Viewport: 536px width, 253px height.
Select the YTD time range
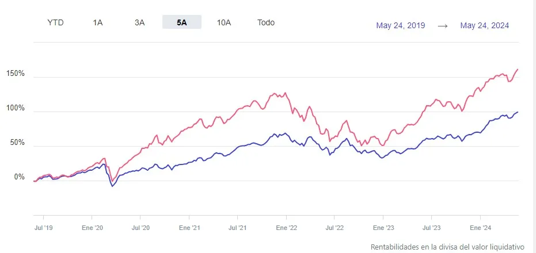[x=55, y=22]
